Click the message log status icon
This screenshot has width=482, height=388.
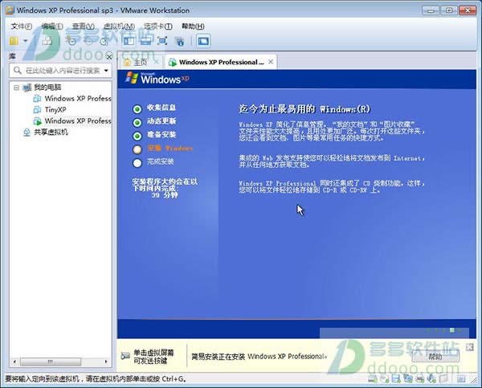coord(461,379)
